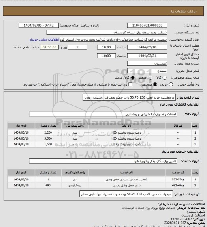
Task: Click the گروه کالا field قطعات و تجهیزات الکتریکی
Action: (103, 114)
